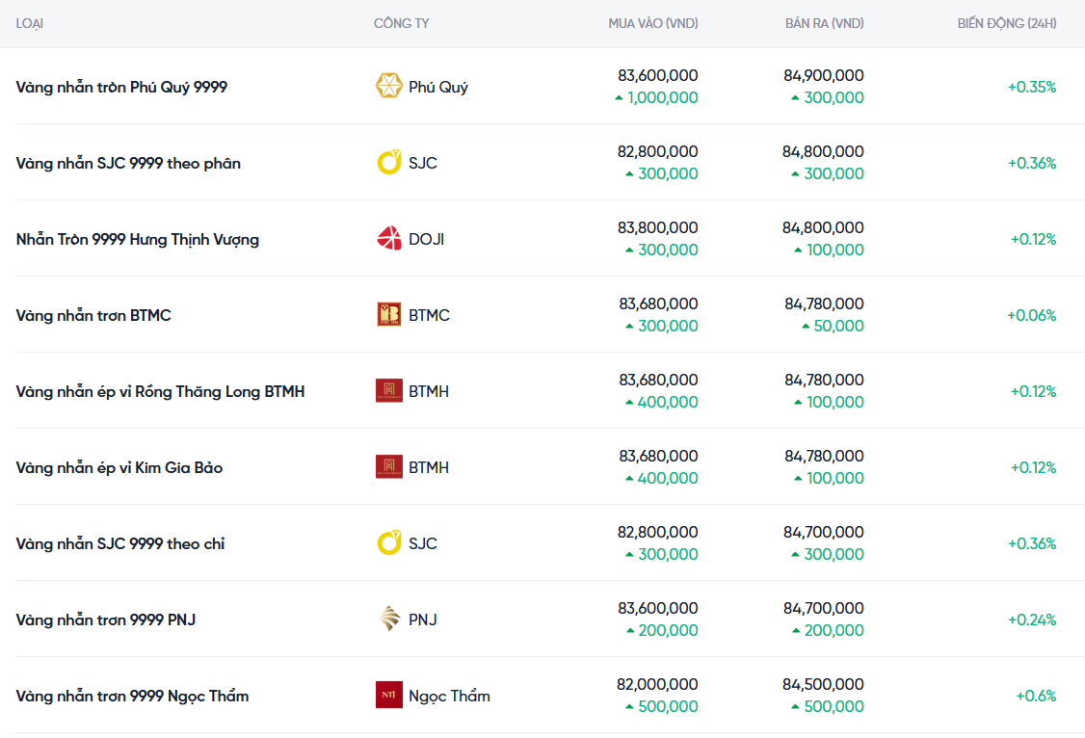Viewport: 1085px width, 738px height.
Task: Click the BTMC logo icon
Action: click(x=389, y=314)
